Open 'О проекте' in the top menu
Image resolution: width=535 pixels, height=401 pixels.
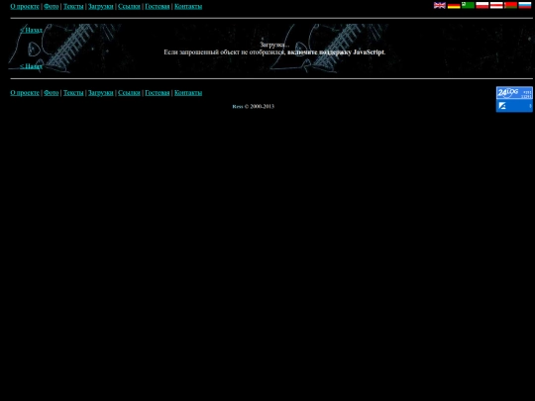point(25,7)
